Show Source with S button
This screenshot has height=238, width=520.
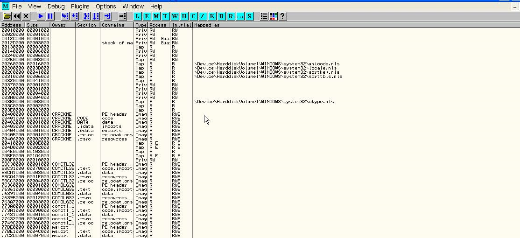point(249,16)
